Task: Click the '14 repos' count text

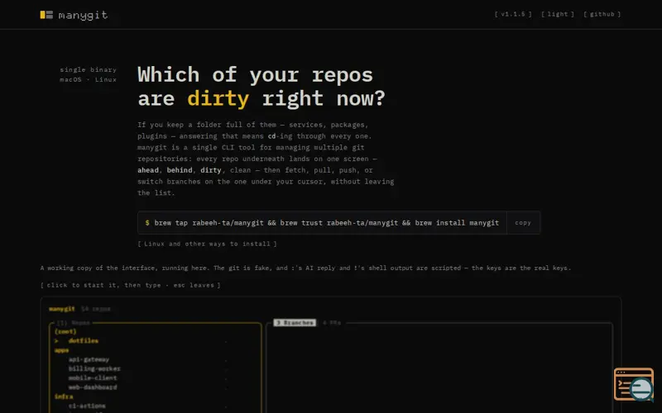Action: pos(96,309)
